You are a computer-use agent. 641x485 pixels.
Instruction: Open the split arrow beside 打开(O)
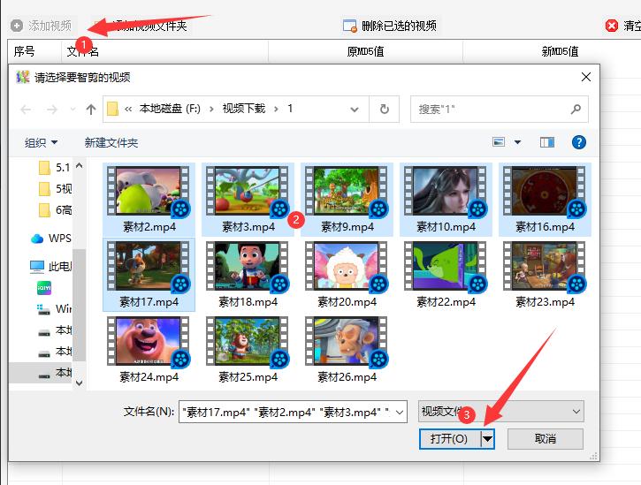tap(487, 439)
